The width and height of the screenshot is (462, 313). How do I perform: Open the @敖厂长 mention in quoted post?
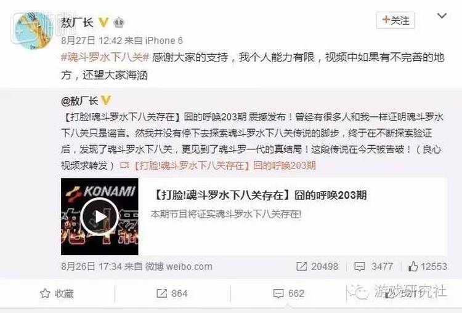click(x=79, y=101)
